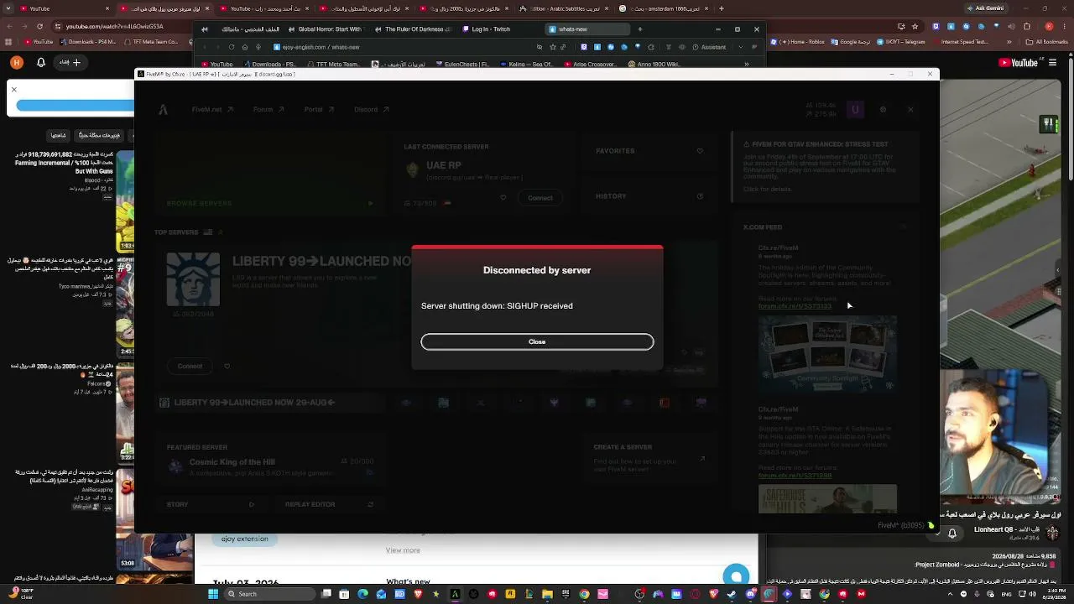Open the GTAV Enhanced stress test notice
Screen dimensions: 1074x604
point(826,168)
